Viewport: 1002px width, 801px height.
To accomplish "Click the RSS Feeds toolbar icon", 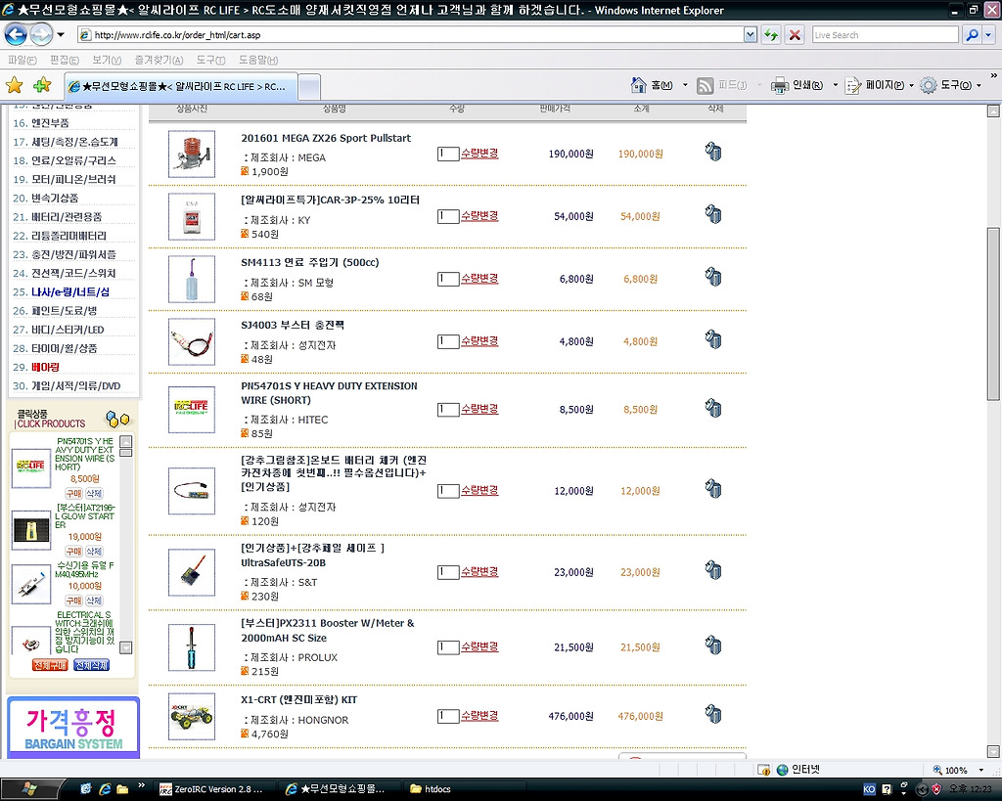I will coord(706,85).
